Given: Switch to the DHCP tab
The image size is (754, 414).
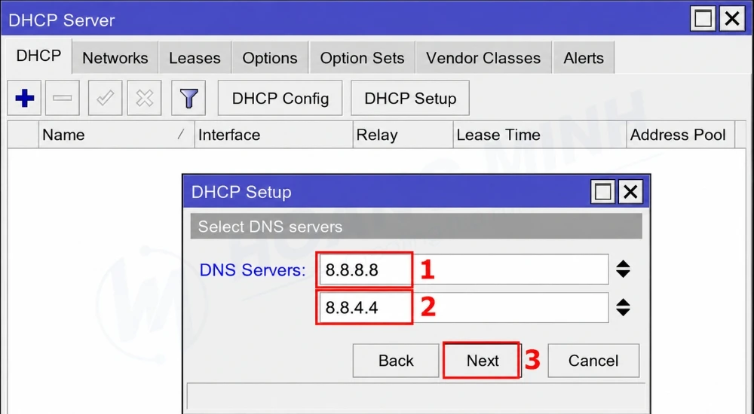Looking at the screenshot, I should [x=38, y=56].
